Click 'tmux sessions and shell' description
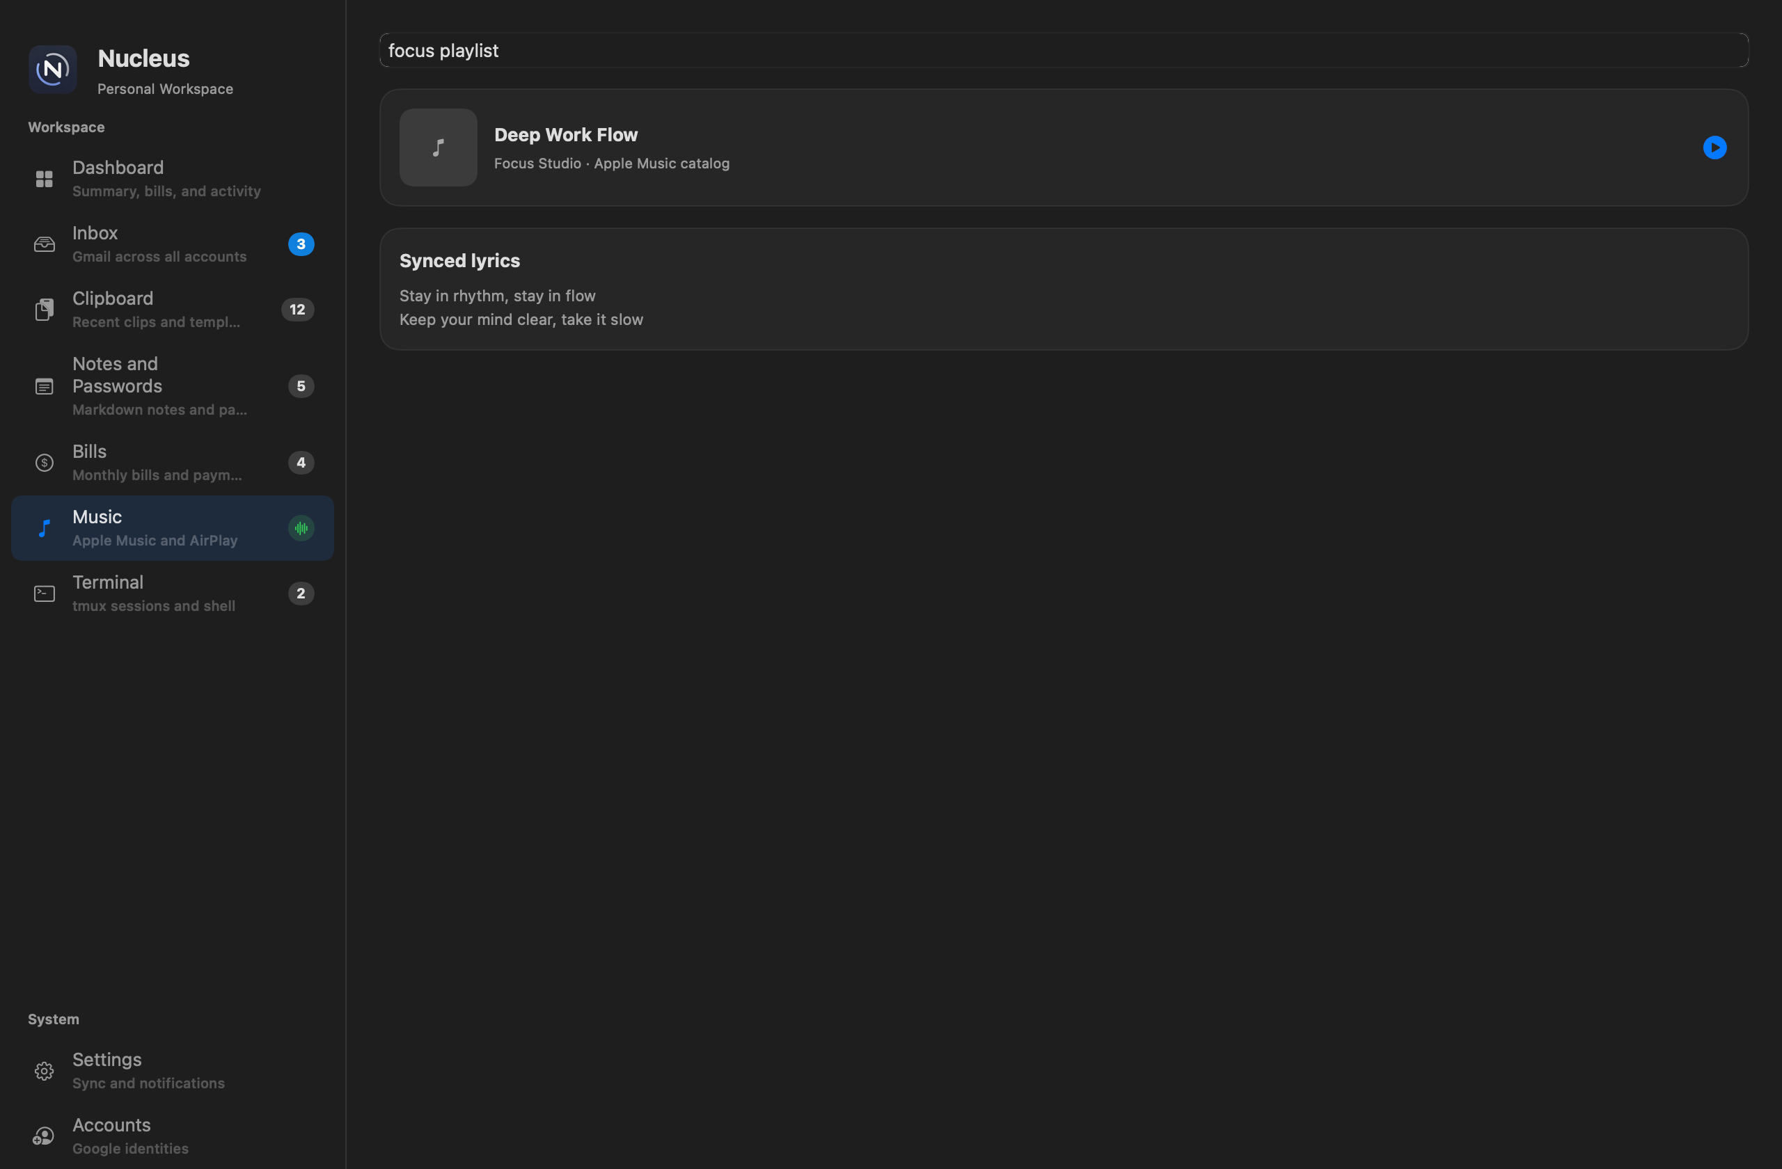This screenshot has height=1169, width=1782. click(154, 606)
